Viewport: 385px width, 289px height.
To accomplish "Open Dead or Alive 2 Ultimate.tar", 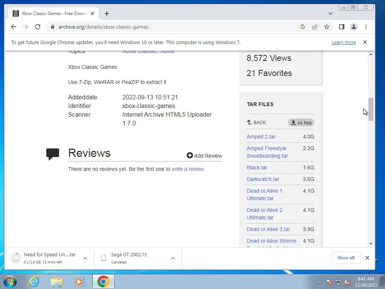I will pos(264,214).
